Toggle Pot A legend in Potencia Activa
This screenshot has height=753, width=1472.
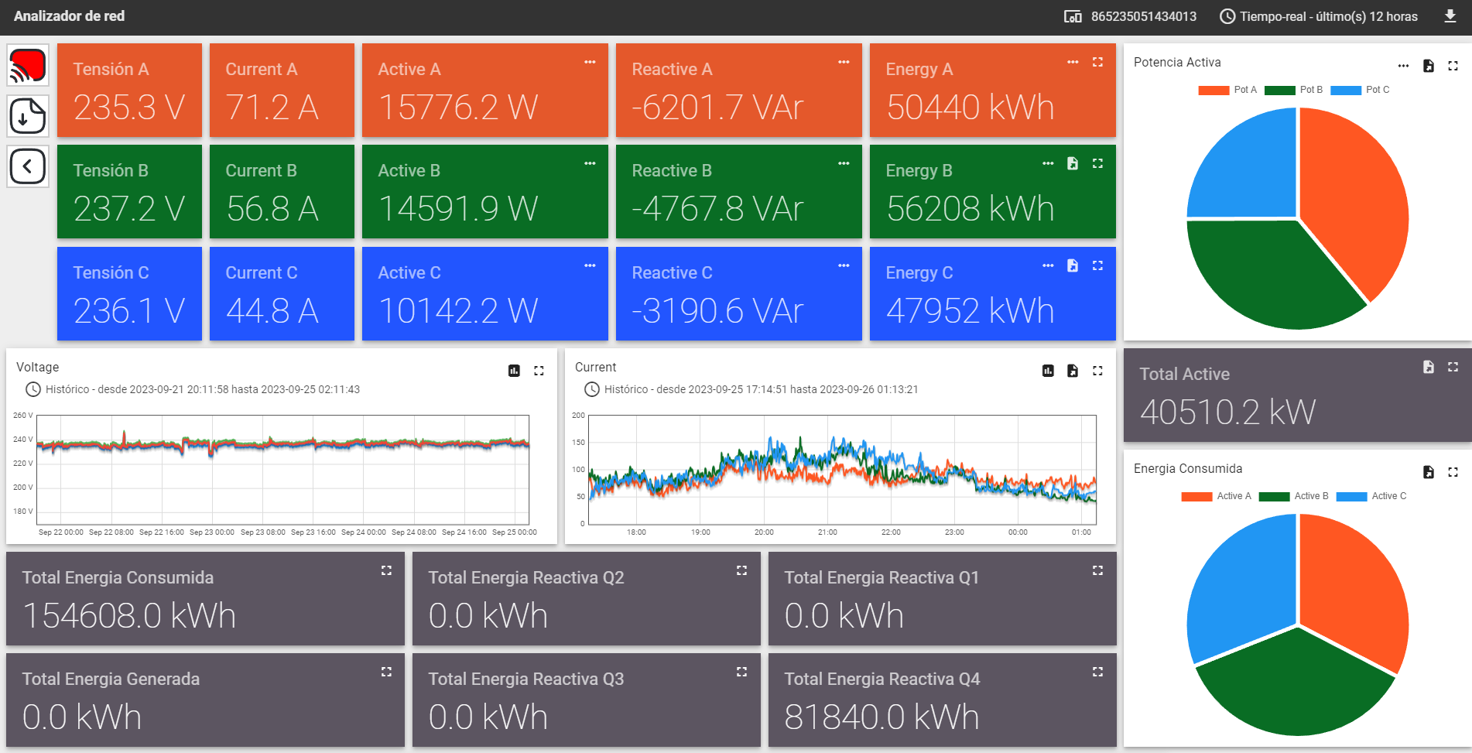click(1227, 90)
